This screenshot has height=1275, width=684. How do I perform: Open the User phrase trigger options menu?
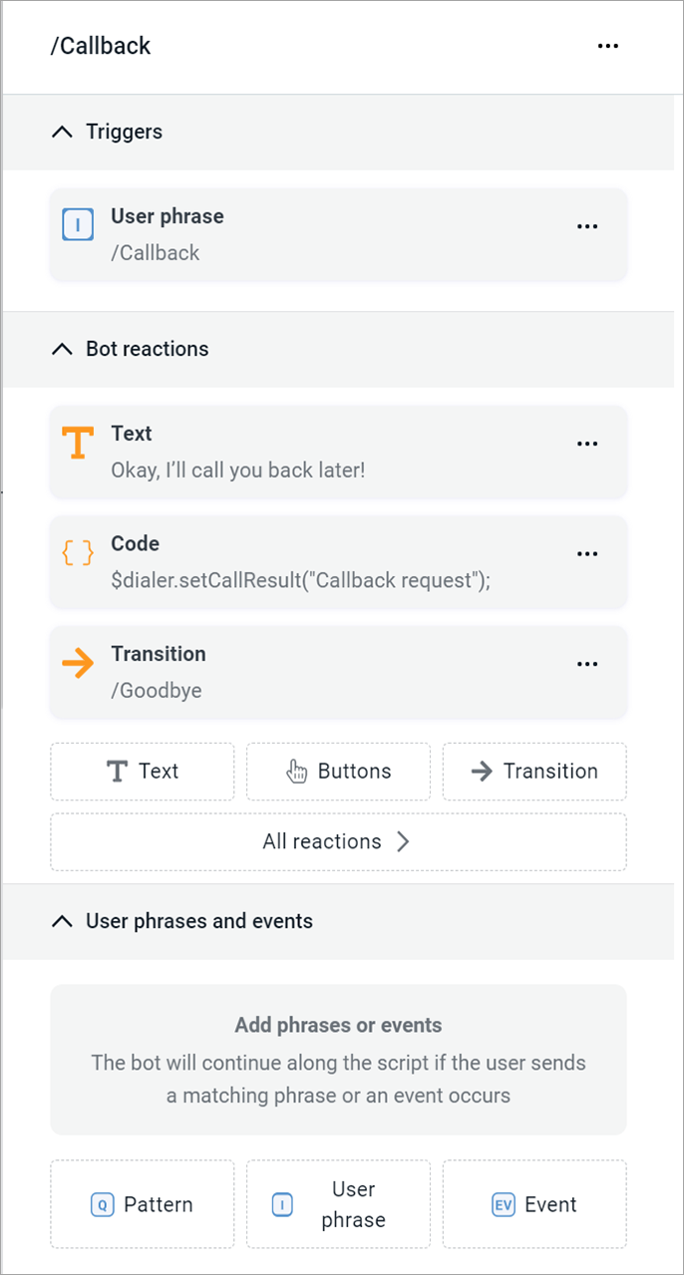(587, 226)
